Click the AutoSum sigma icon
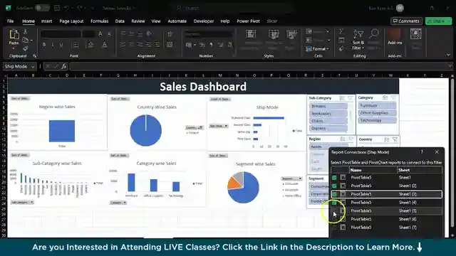 click(x=341, y=31)
